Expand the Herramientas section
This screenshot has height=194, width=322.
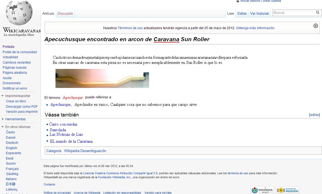click(3, 119)
